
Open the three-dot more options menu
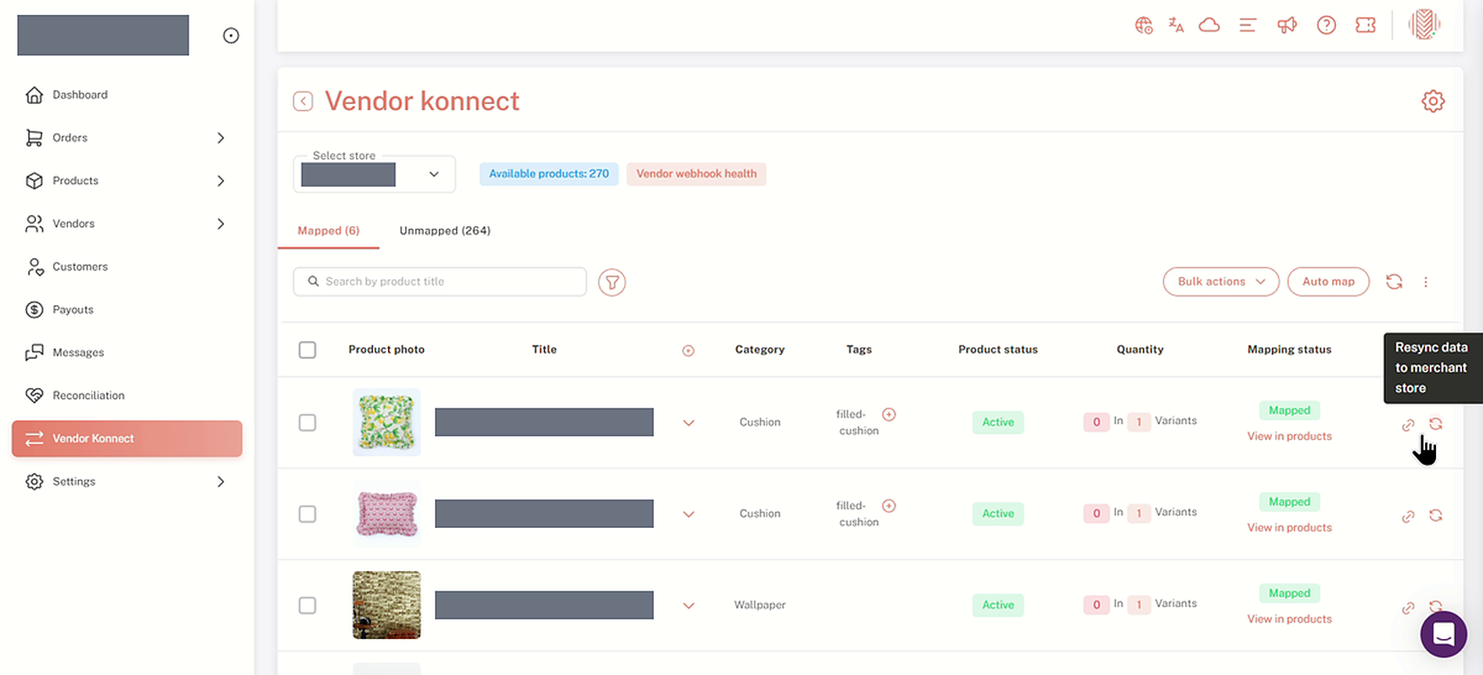(x=1426, y=282)
